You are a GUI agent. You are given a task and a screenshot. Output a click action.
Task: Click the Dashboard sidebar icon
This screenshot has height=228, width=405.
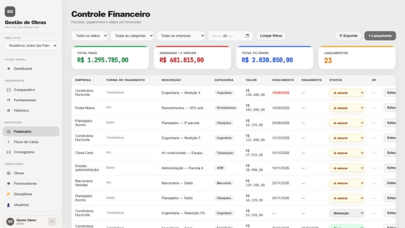click(x=9, y=68)
